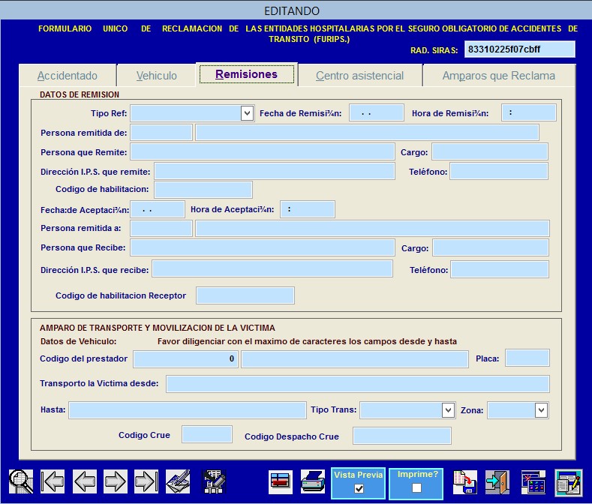Viewport: 592px width, 504px height.
Task: Switch to the Accidentado tab
Action: tap(68, 76)
